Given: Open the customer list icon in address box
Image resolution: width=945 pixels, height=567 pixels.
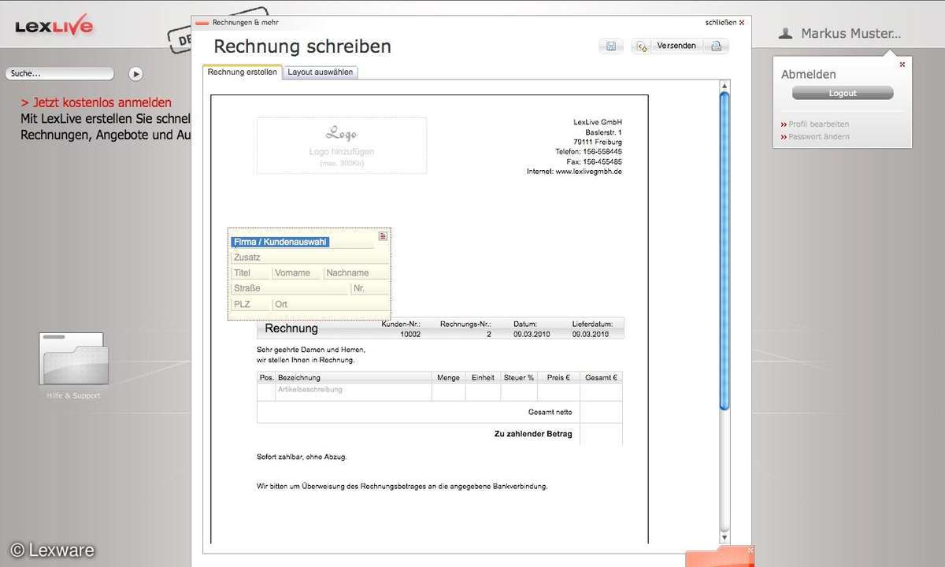Looking at the screenshot, I should point(383,235).
